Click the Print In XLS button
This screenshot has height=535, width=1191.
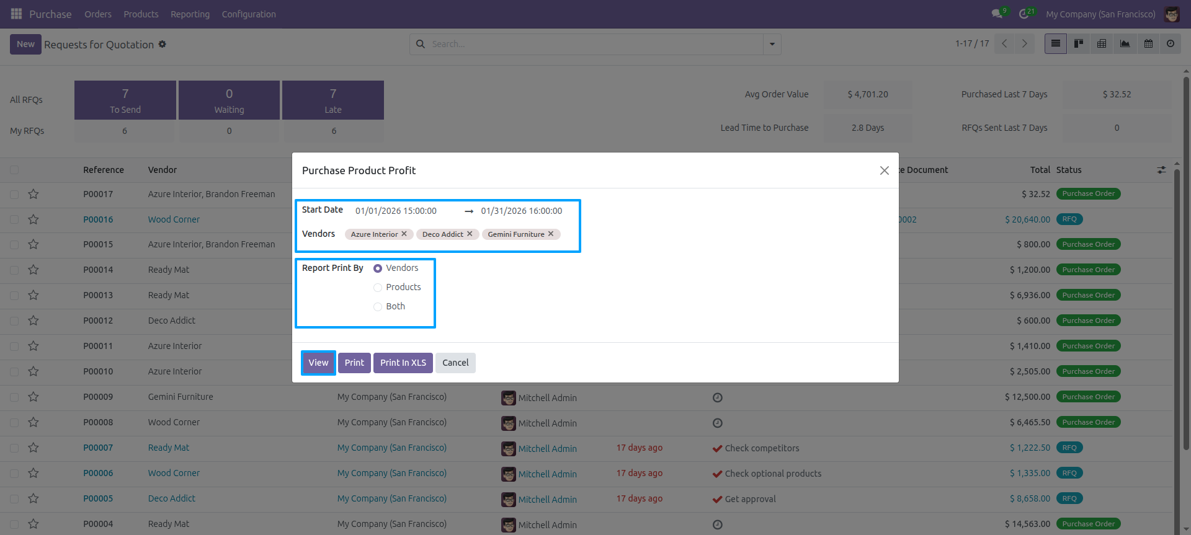[403, 363]
